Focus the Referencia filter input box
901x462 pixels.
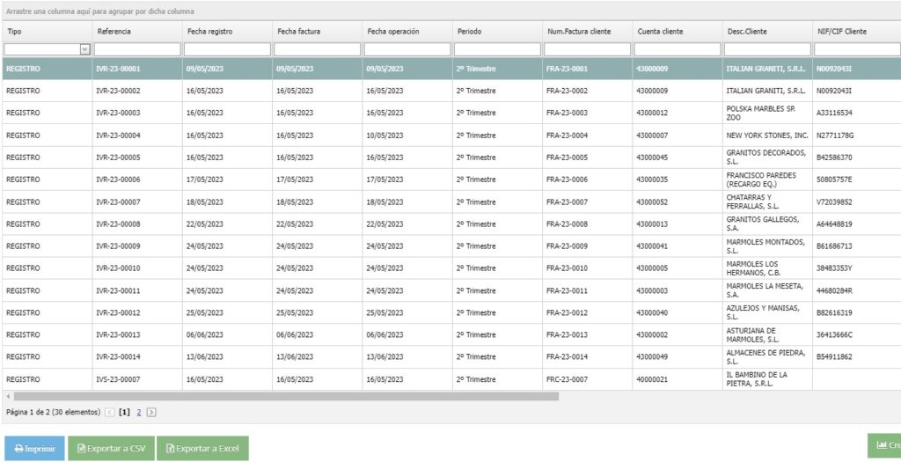137,49
